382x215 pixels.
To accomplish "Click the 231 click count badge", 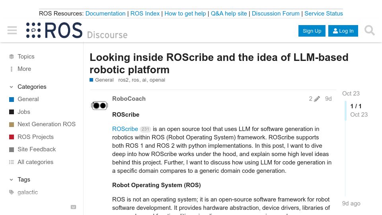I will [x=145, y=129].
